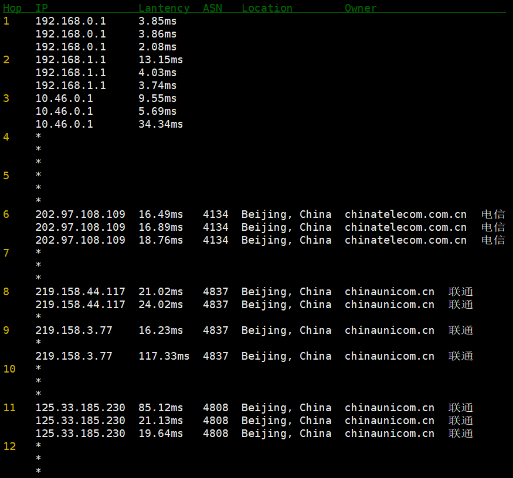Image resolution: width=513 pixels, height=478 pixels.
Task: Click the 3.85ms latency value
Action: (157, 21)
